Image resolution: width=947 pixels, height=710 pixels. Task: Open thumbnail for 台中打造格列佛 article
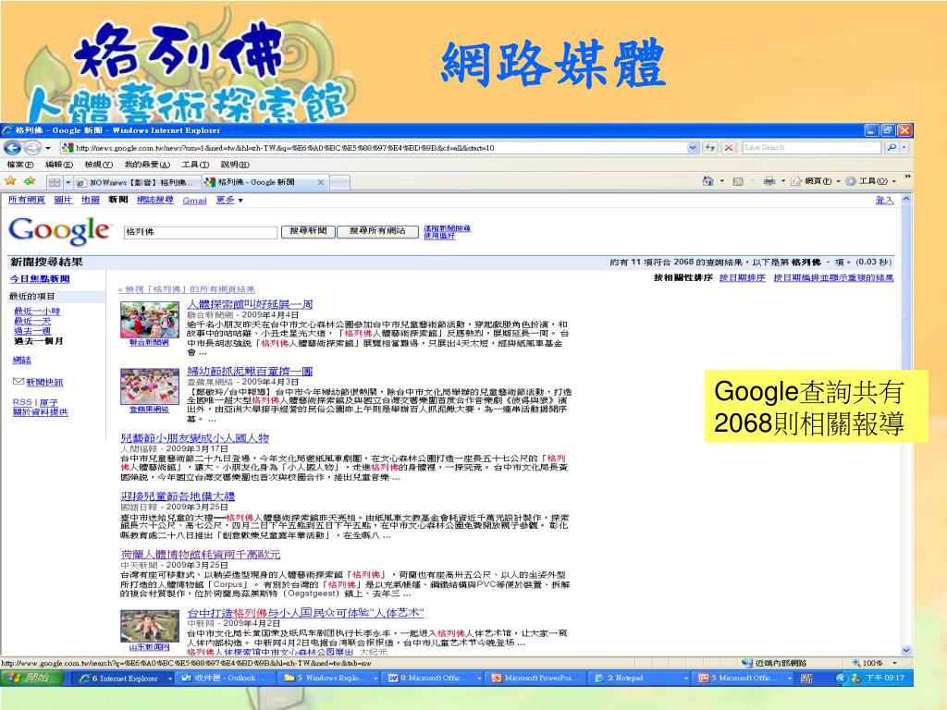(x=149, y=626)
